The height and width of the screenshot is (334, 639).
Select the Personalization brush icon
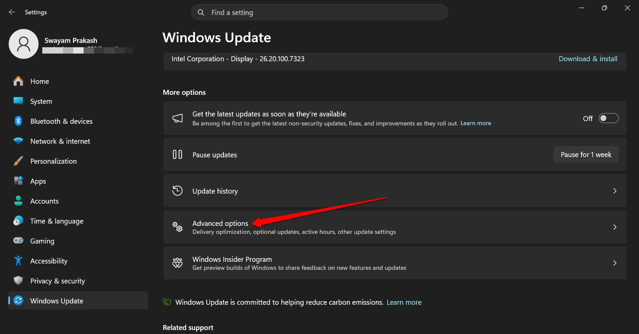click(x=18, y=161)
